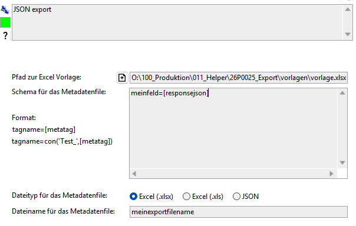356x226 pixels.
Task: Choose JSON as the metadata file type
Action: point(236,197)
